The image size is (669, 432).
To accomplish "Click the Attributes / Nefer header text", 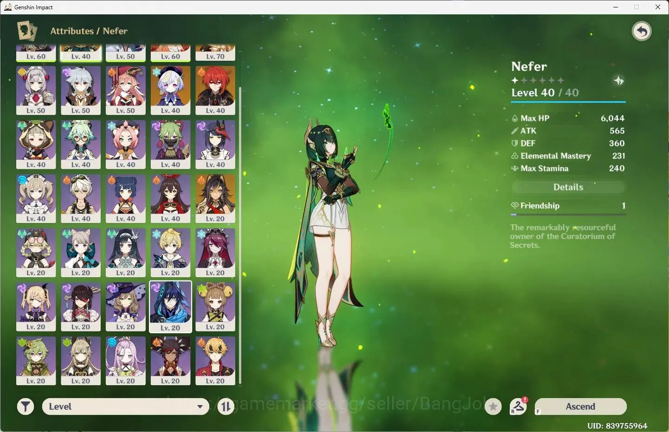I will (x=89, y=31).
